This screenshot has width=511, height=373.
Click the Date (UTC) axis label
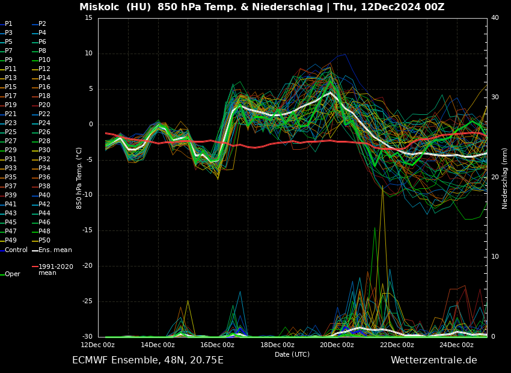coord(292,354)
